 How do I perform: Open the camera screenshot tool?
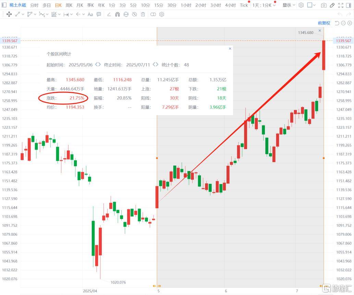324,5
